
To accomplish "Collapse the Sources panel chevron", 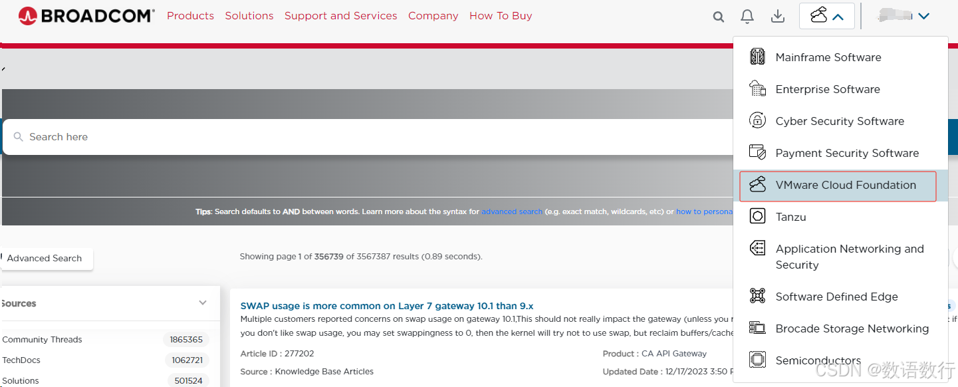I will [203, 303].
